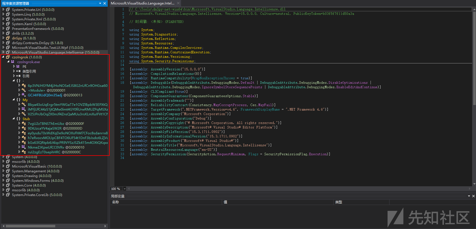The image size is (476, 229).
Task: Close the 局部变量 locals panel
Action: coord(473,196)
